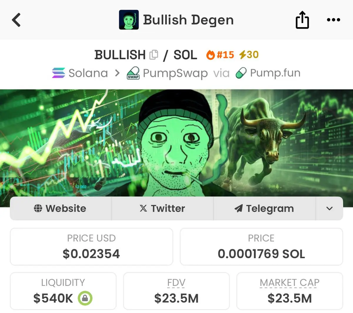Tap the fire trending #15 badge
353x313 pixels.
pyautogui.click(x=220, y=55)
